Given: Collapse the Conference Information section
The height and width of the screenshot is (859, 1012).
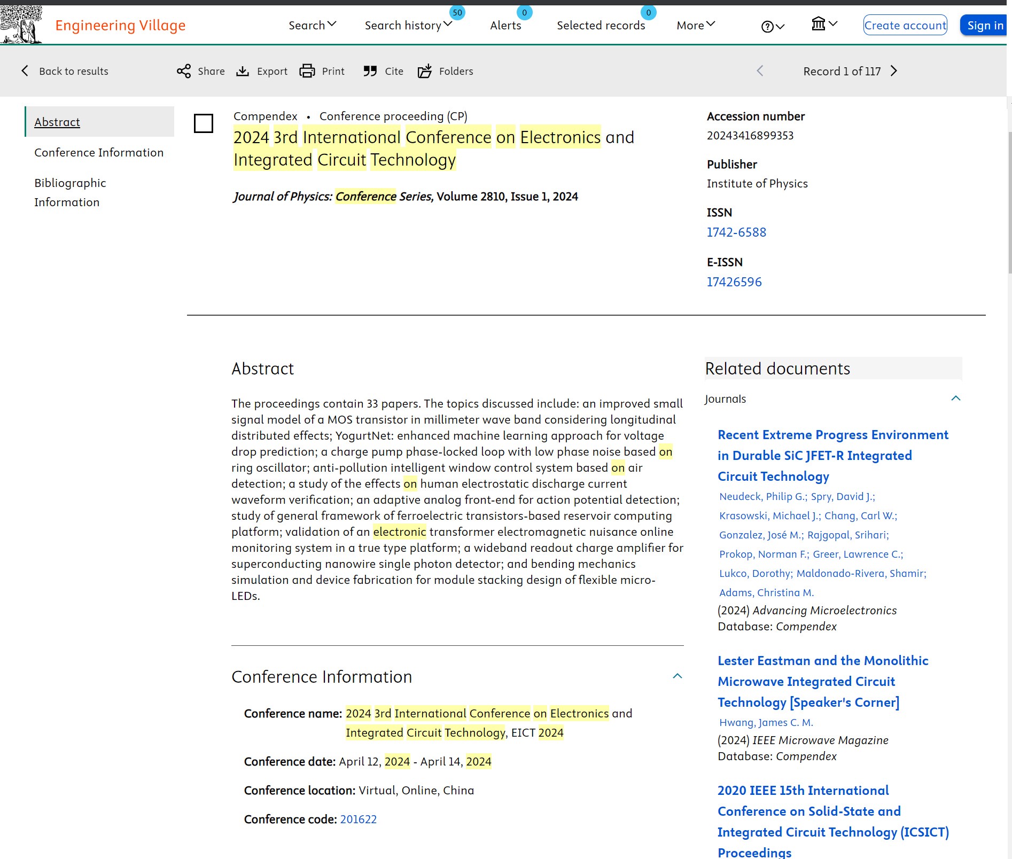Looking at the screenshot, I should tap(678, 676).
